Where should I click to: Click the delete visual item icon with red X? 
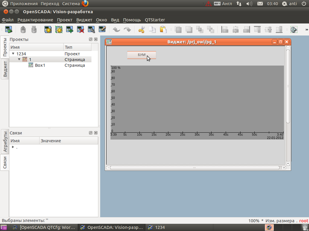[81, 29]
